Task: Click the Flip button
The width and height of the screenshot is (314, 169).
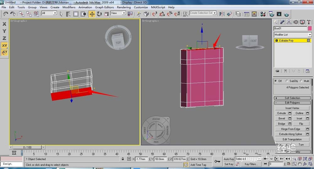Action: point(301,124)
